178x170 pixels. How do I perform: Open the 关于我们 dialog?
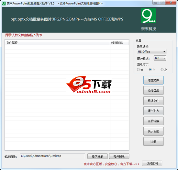pyautogui.click(x=153, y=131)
